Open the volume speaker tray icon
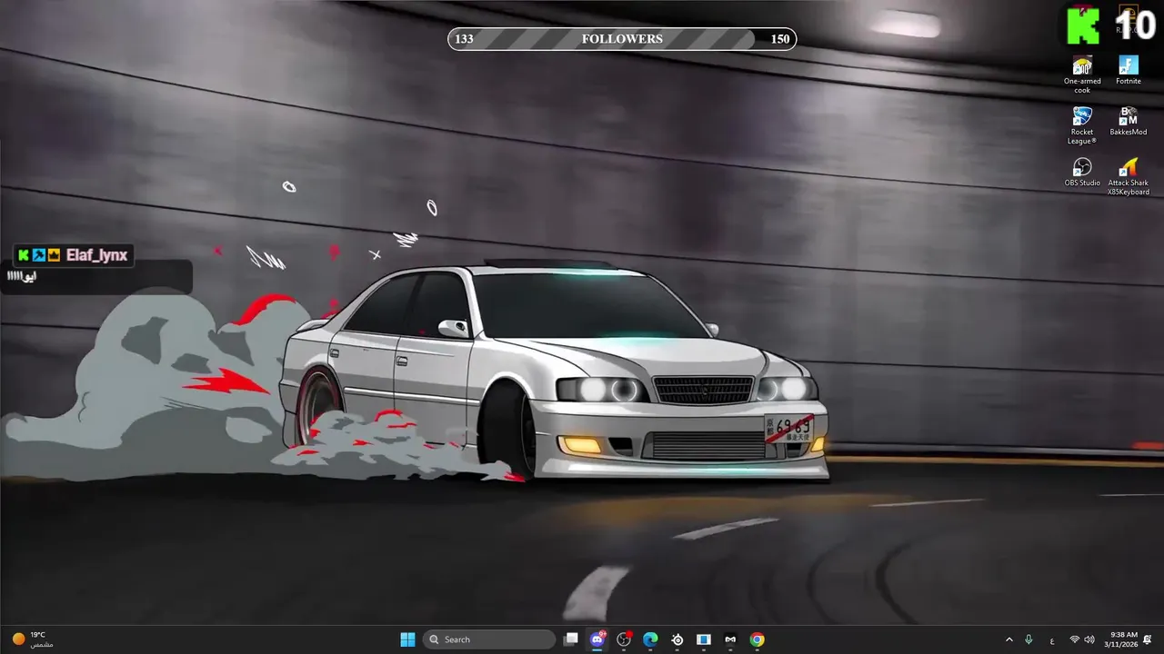Screen dimensions: 1164x654 1089,639
